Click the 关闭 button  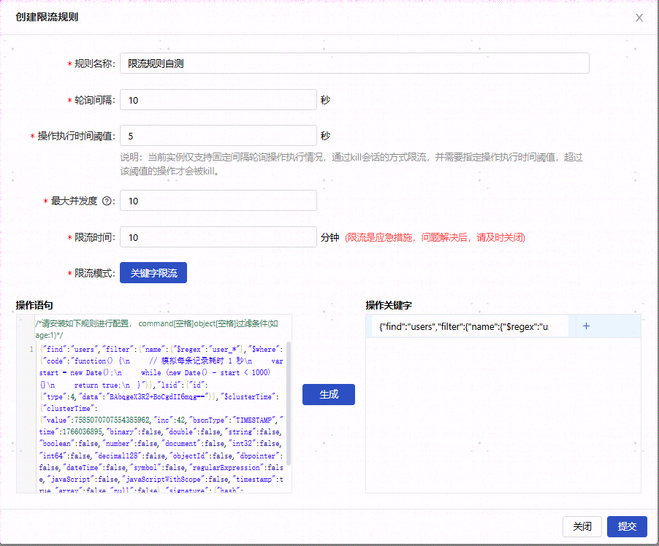tap(582, 526)
